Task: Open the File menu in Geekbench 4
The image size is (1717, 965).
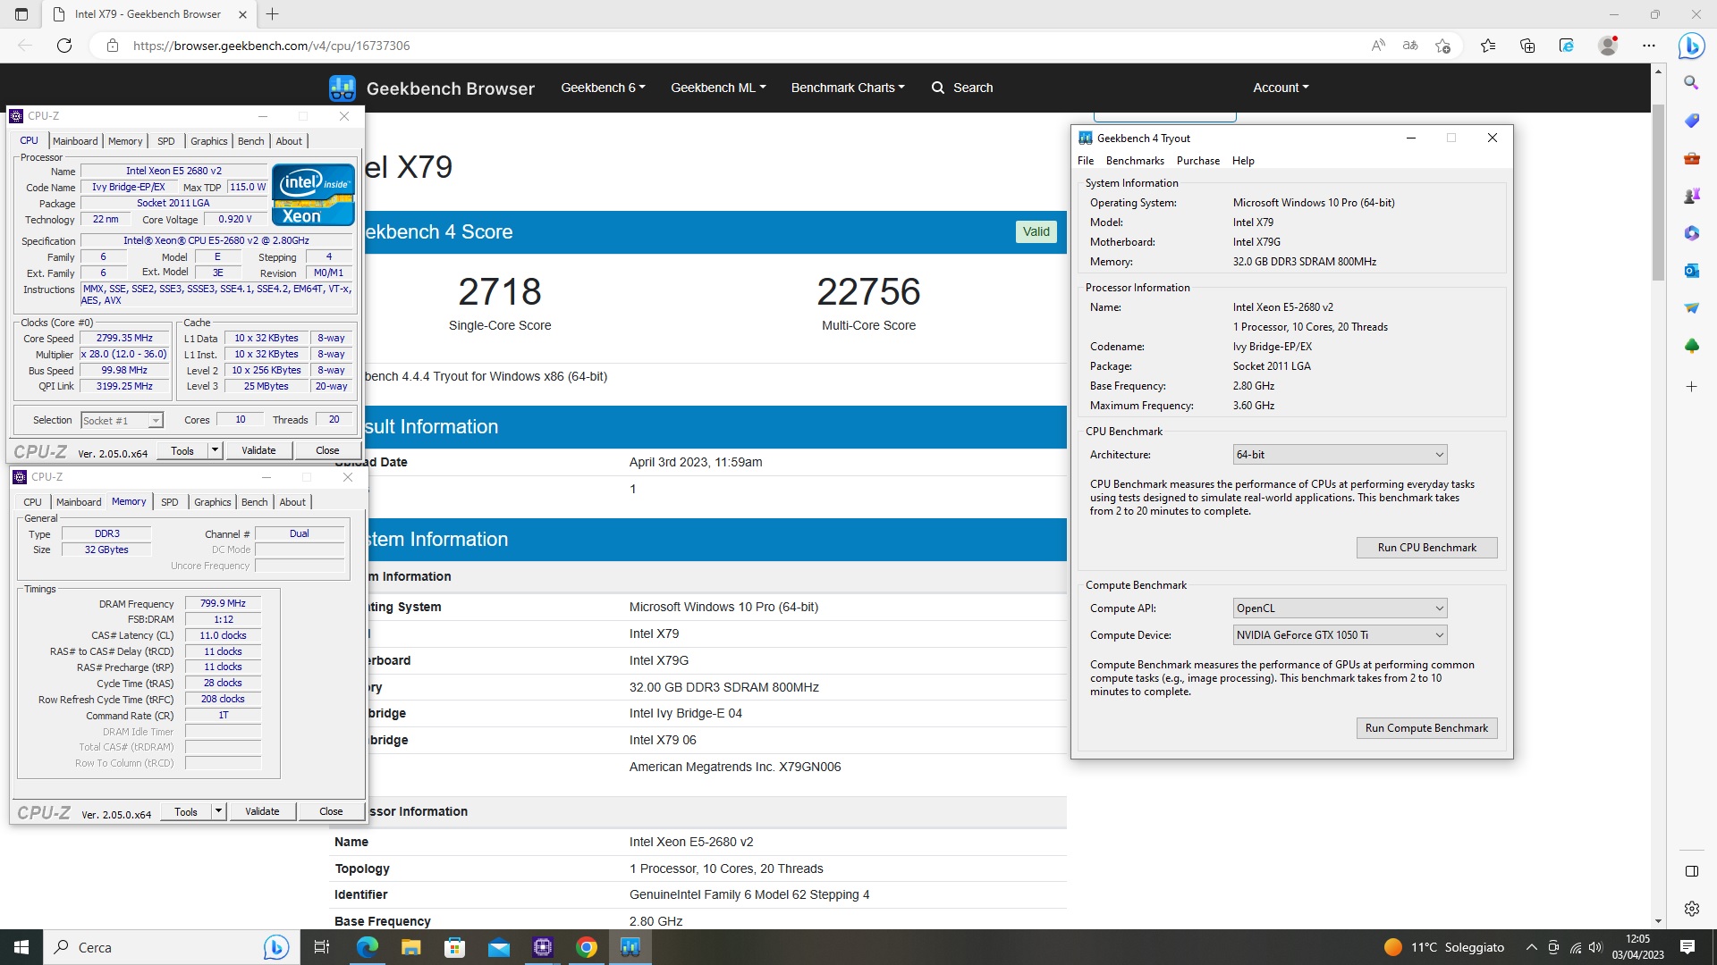Action: [x=1086, y=161]
